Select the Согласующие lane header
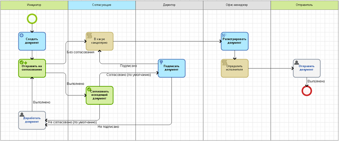Image resolution: width=339 pixels, height=141 pixels. tap(102, 5)
